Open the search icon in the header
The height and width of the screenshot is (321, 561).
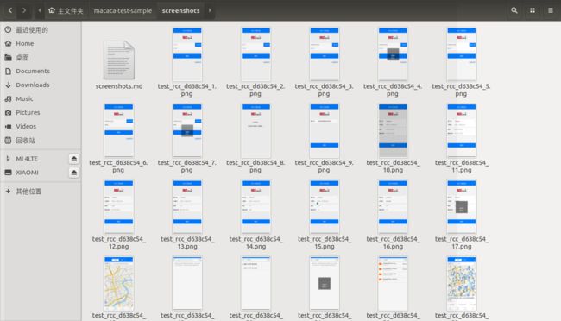[514, 10]
